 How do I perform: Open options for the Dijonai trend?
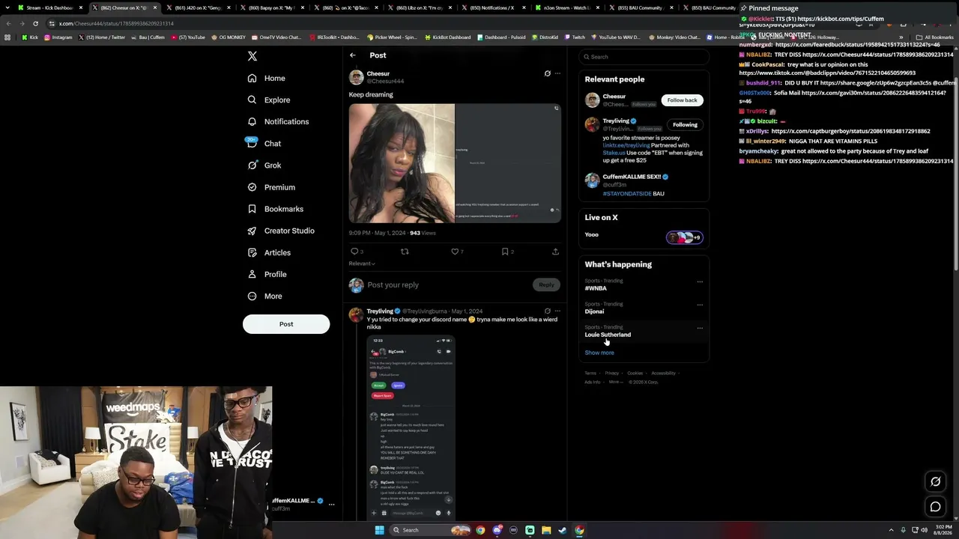click(700, 305)
